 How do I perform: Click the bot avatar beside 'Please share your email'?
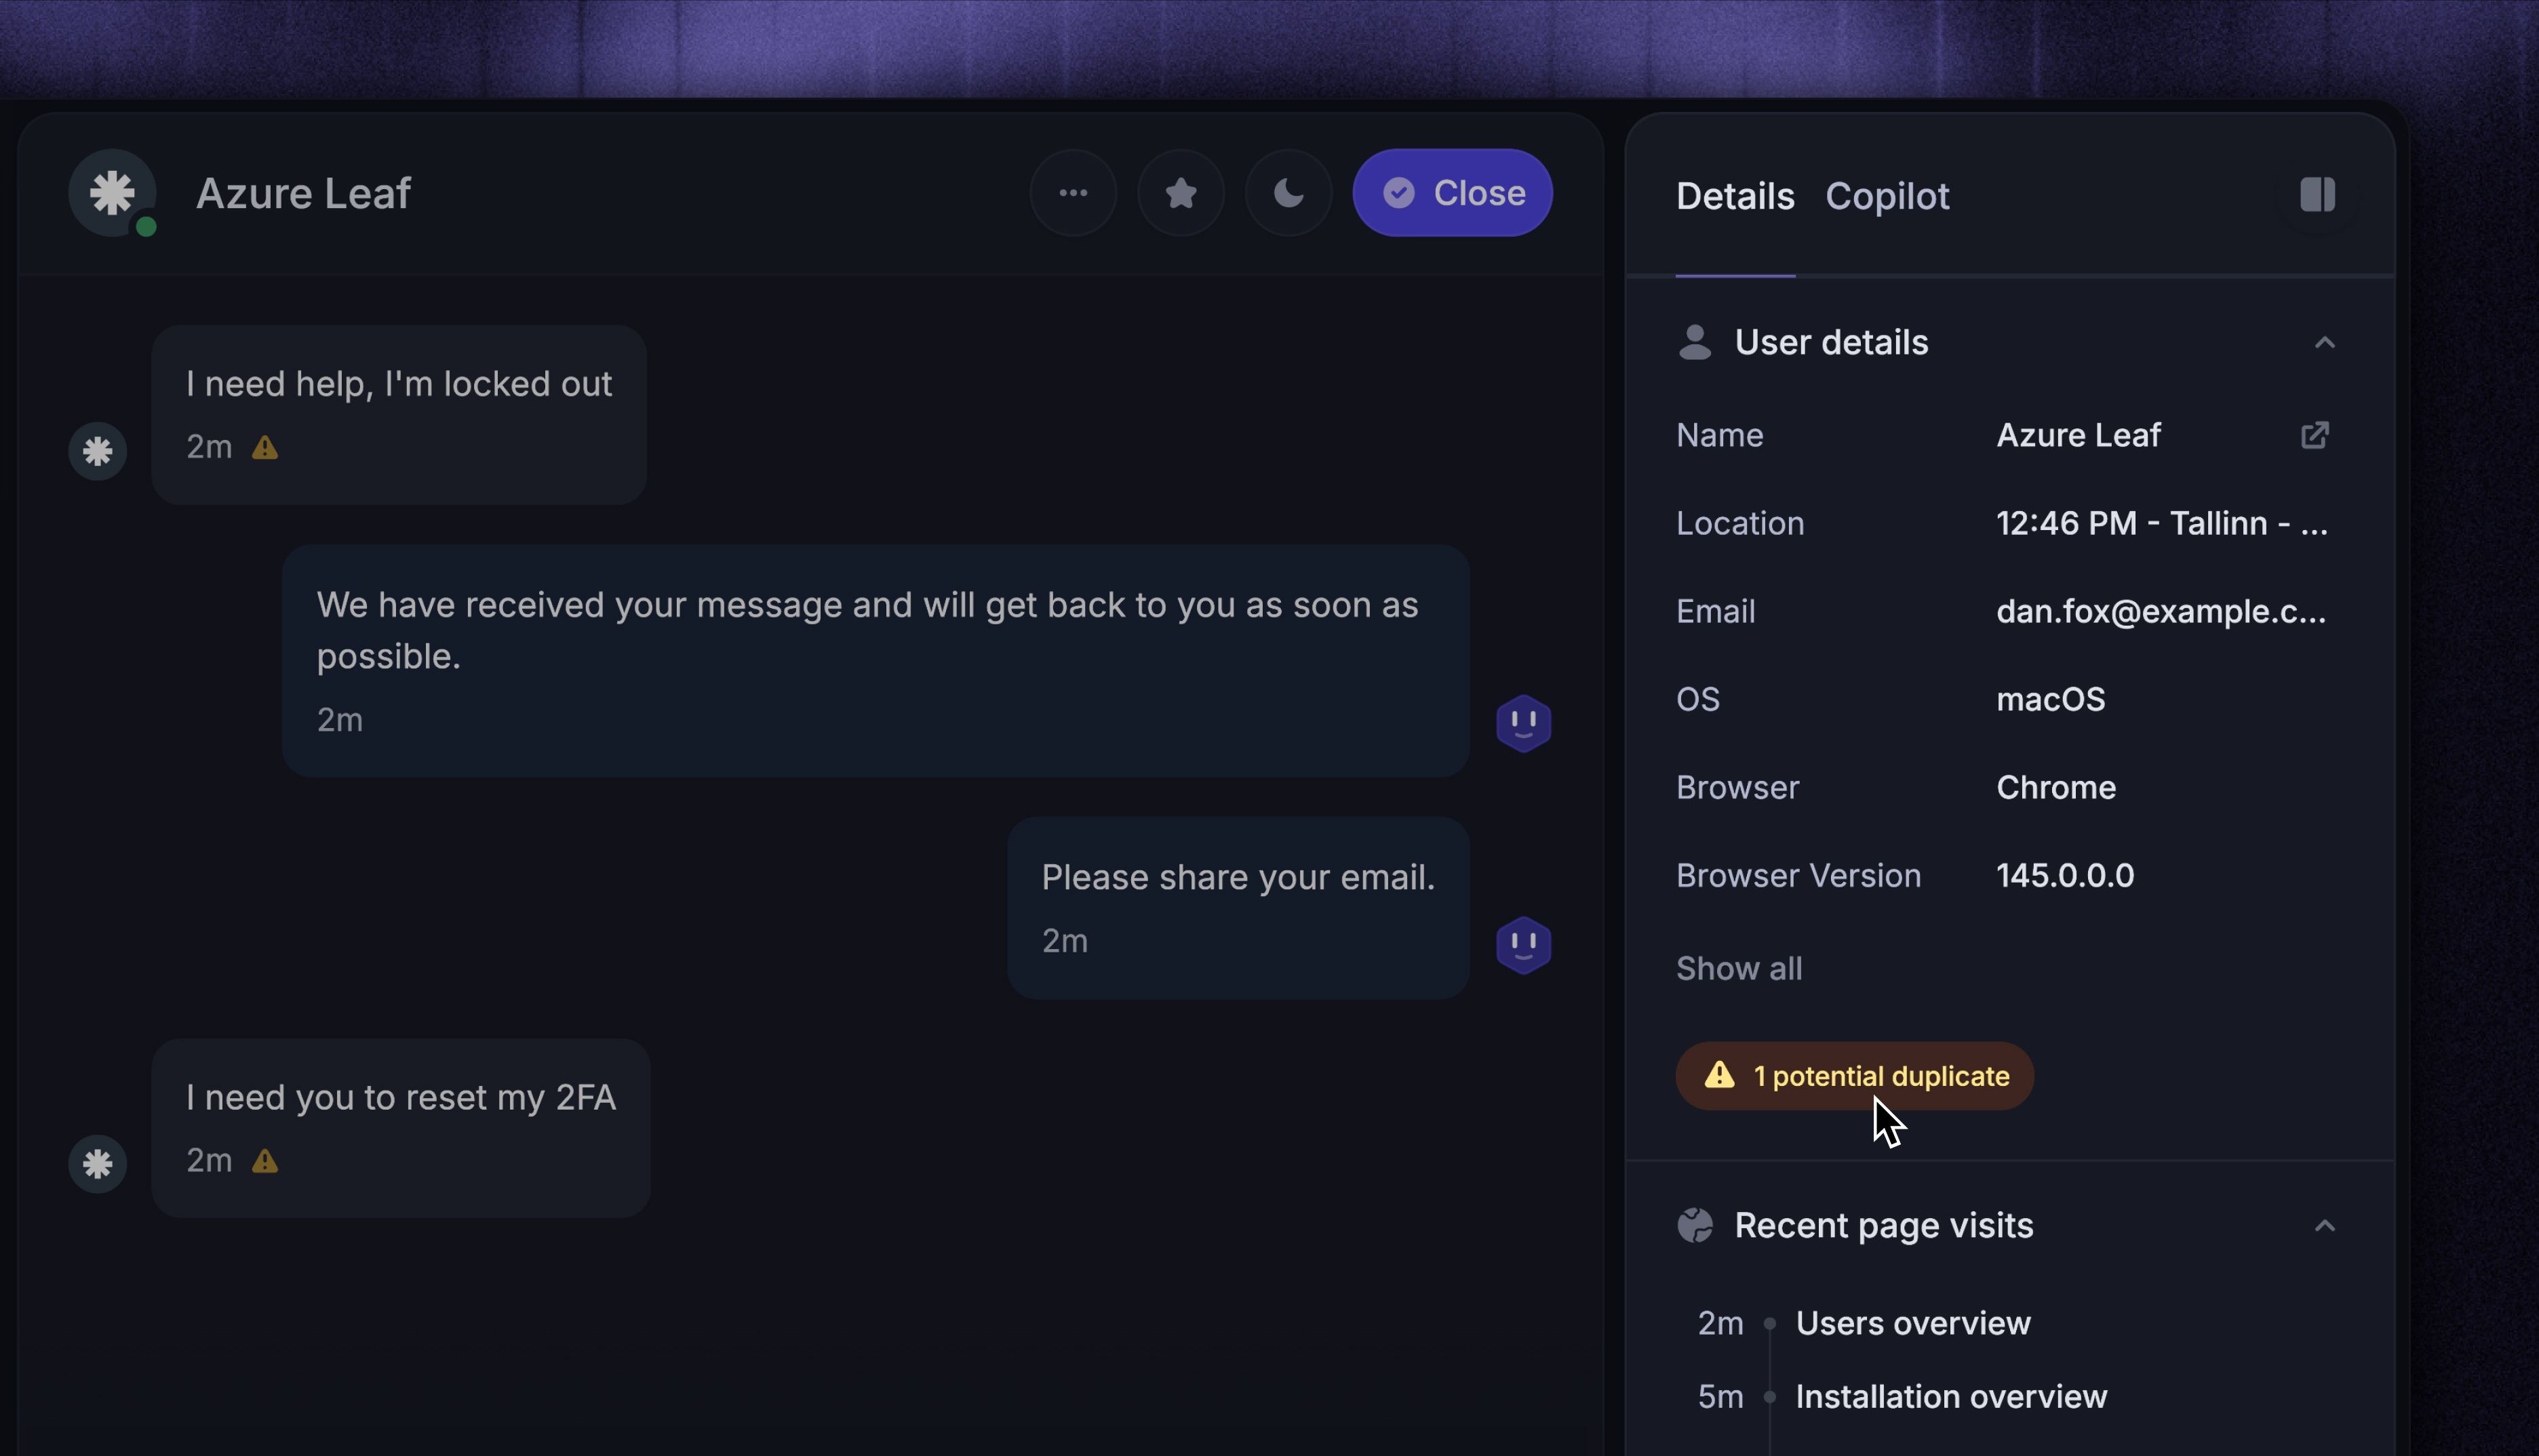pyautogui.click(x=1522, y=945)
